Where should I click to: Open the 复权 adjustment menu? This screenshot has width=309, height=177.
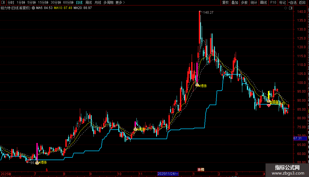click(225, 2)
